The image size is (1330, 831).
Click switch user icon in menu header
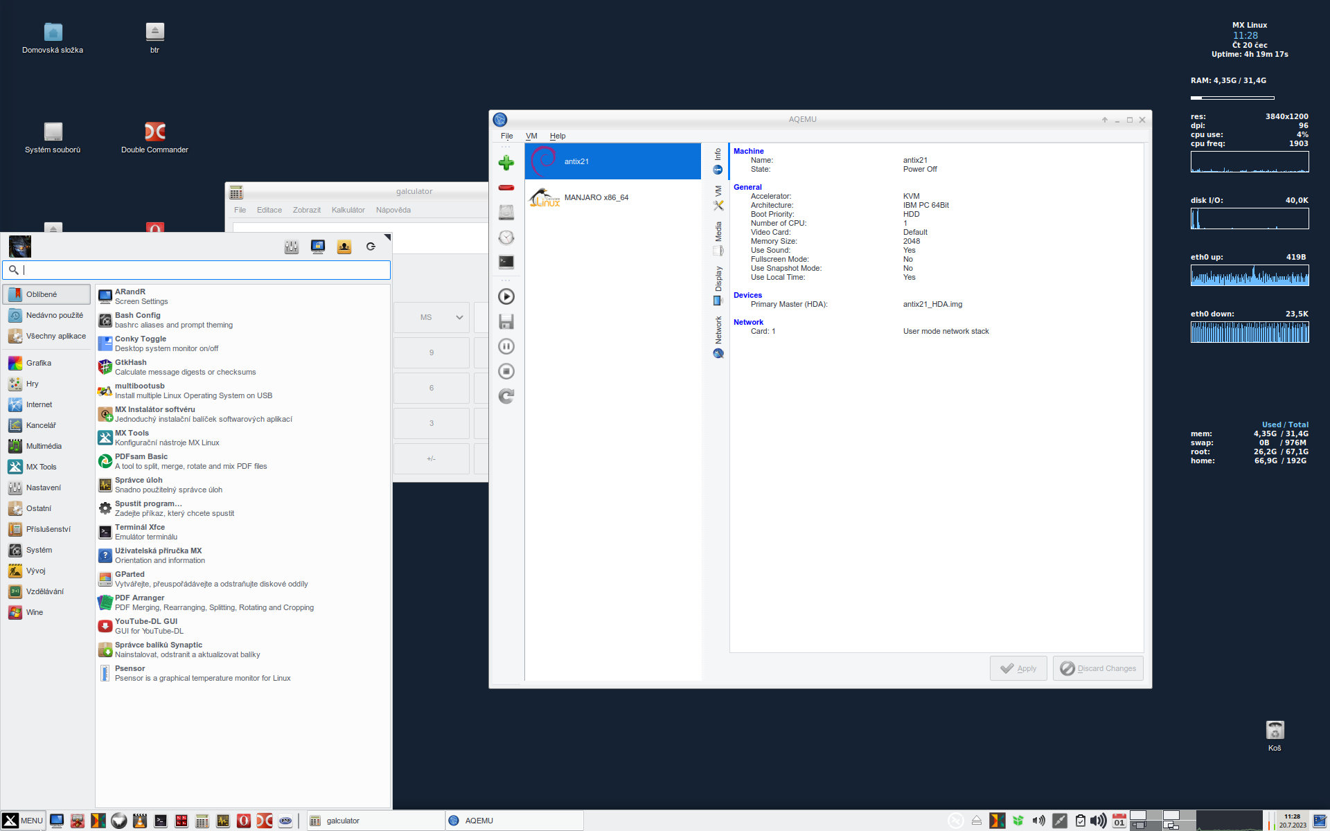pyautogui.click(x=344, y=247)
